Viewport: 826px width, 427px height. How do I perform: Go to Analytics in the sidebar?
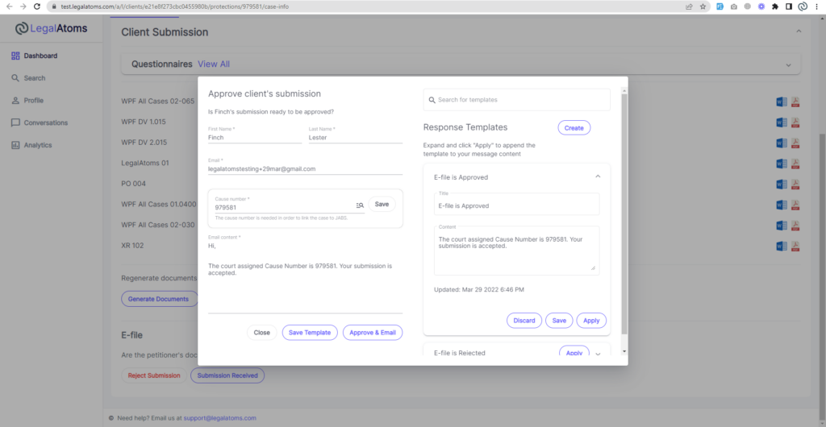click(37, 145)
